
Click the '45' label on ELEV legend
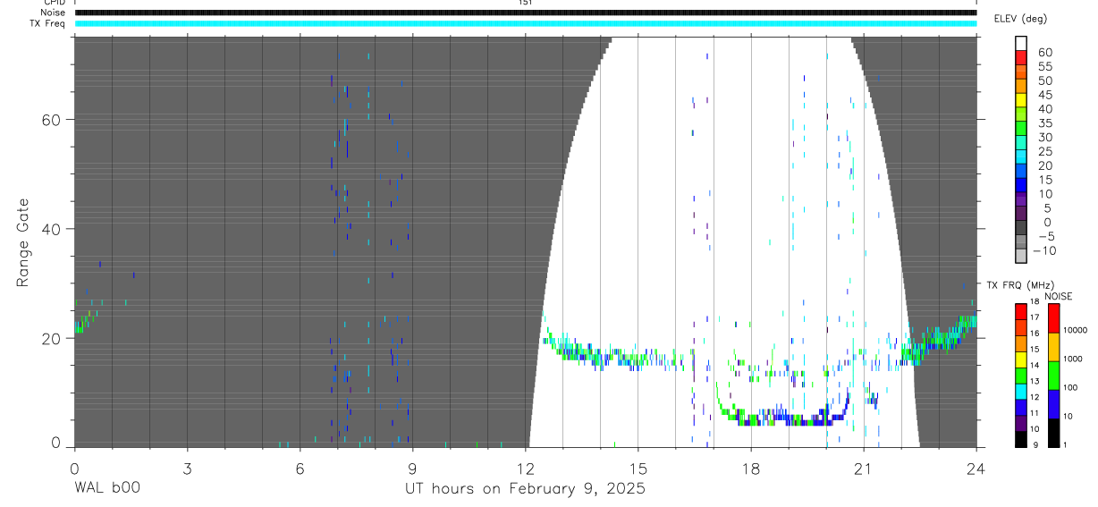[1044, 95]
